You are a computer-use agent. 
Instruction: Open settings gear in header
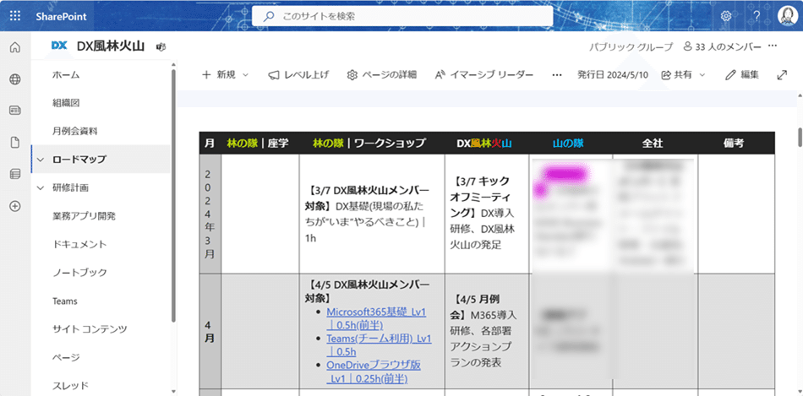tap(726, 16)
